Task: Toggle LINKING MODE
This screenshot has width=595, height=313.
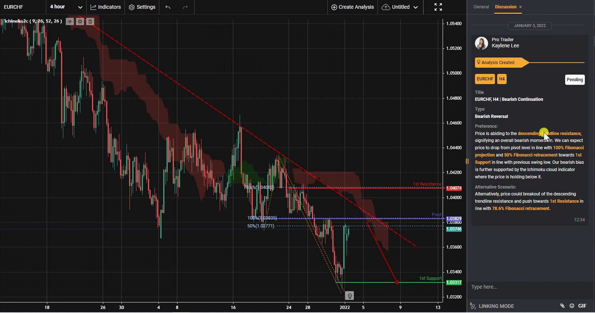Action: coord(492,306)
